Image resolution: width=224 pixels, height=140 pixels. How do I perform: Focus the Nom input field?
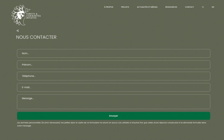point(113,53)
